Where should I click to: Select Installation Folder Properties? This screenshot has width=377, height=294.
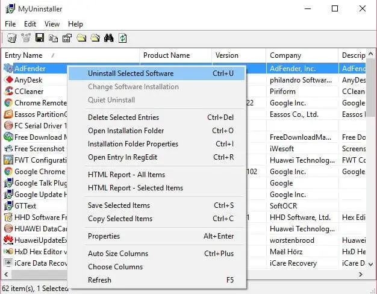pos(157,144)
